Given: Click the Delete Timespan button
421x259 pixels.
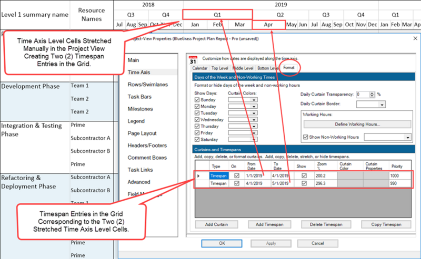Looking at the screenshot, I should 326,224.
